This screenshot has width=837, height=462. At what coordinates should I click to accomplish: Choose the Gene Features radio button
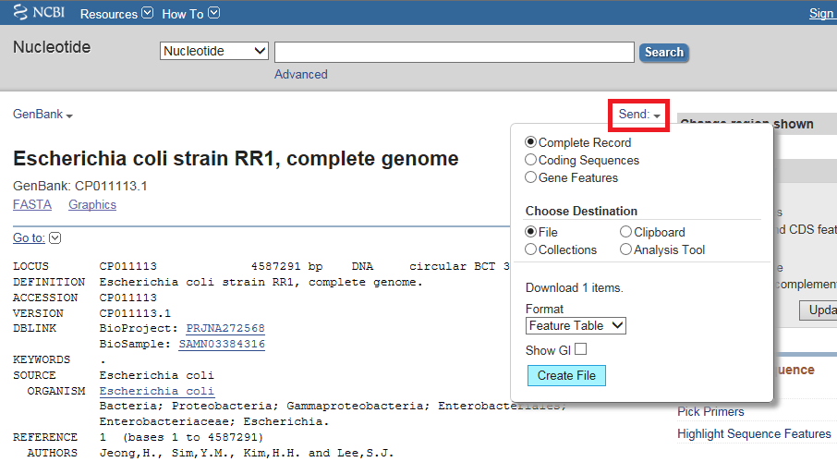point(531,177)
